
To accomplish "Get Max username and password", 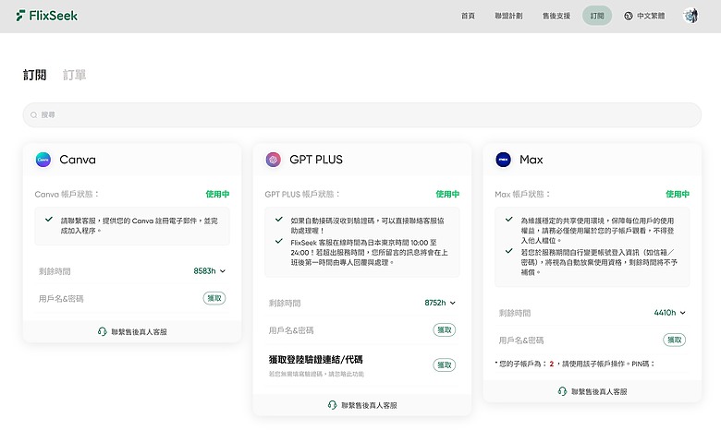I will pos(674,340).
